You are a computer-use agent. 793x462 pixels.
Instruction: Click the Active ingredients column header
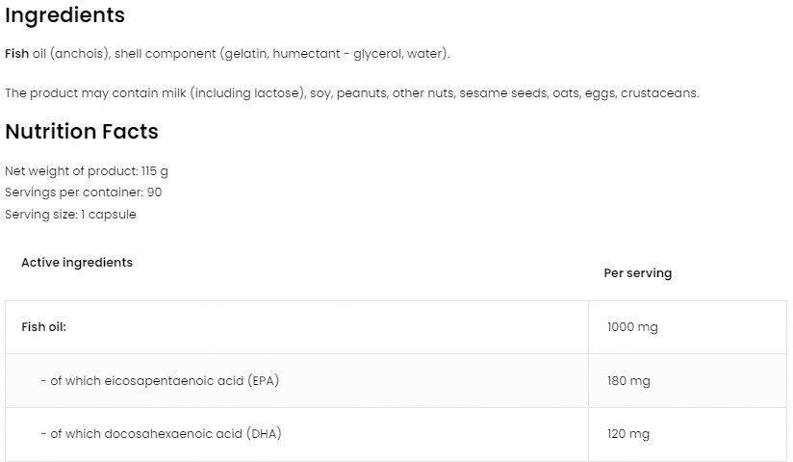tap(77, 262)
